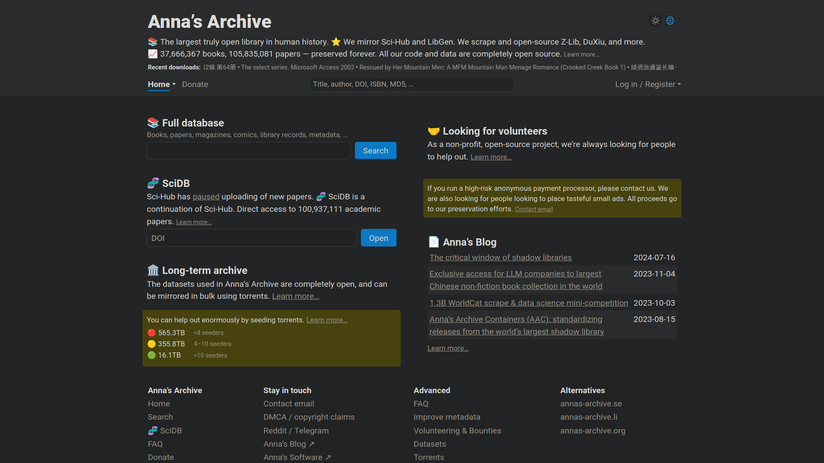The width and height of the screenshot is (824, 463).
Task: Click the green circle for >10 seeders
Action: pyautogui.click(x=151, y=355)
